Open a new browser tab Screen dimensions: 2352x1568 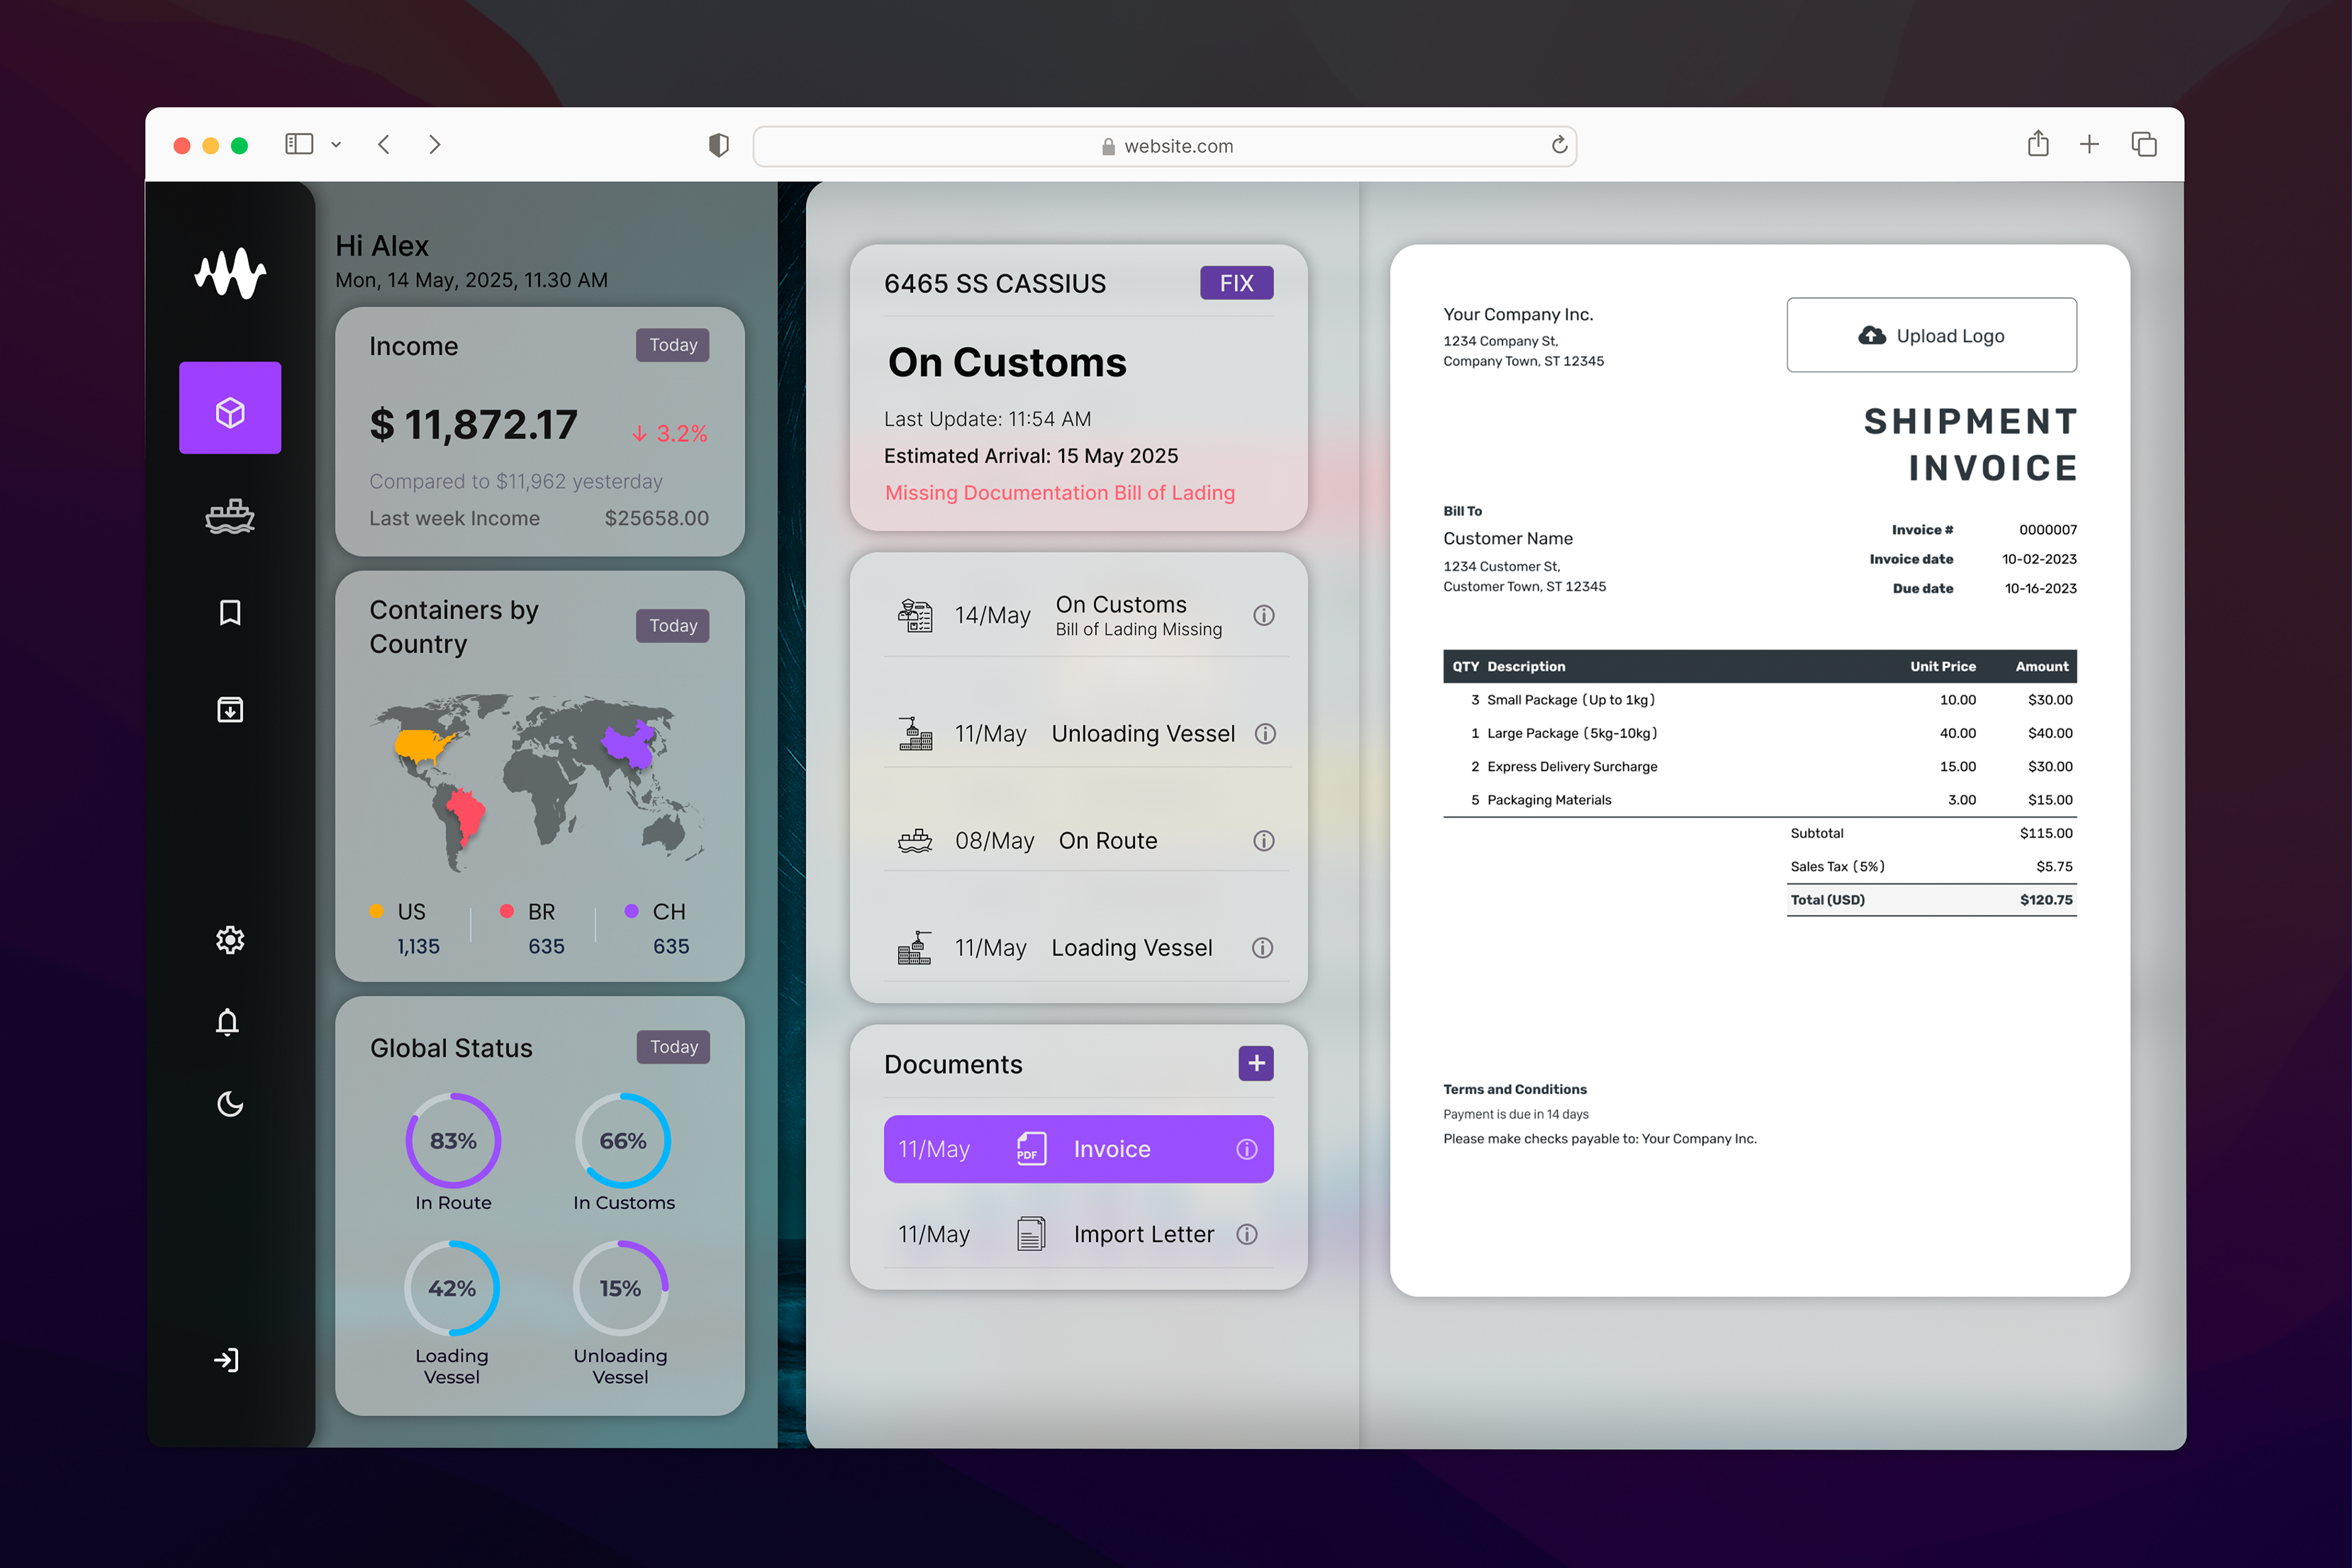(2089, 144)
